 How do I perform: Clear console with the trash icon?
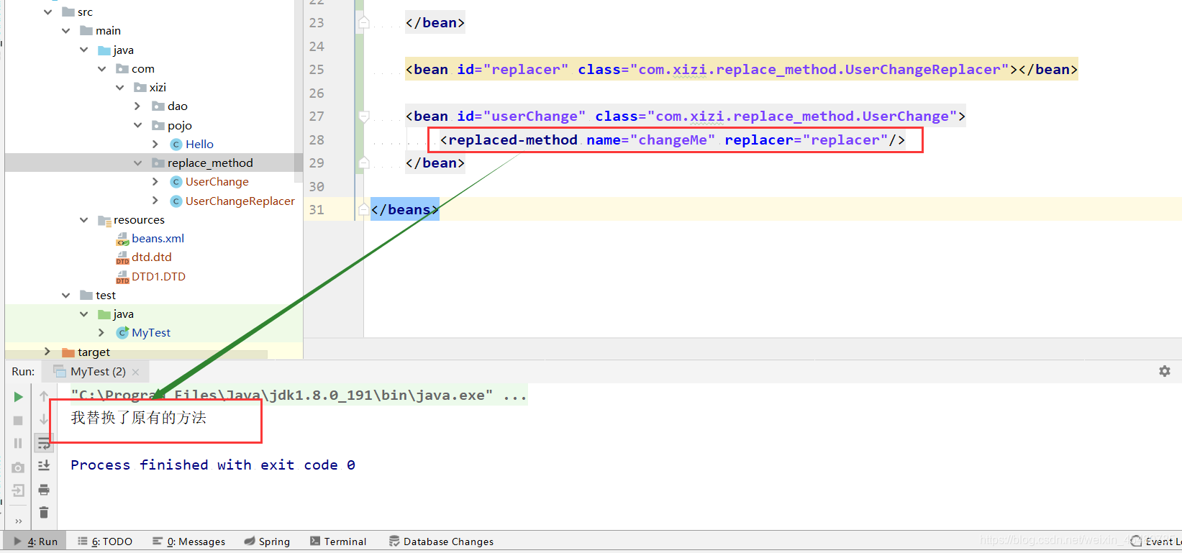[44, 512]
